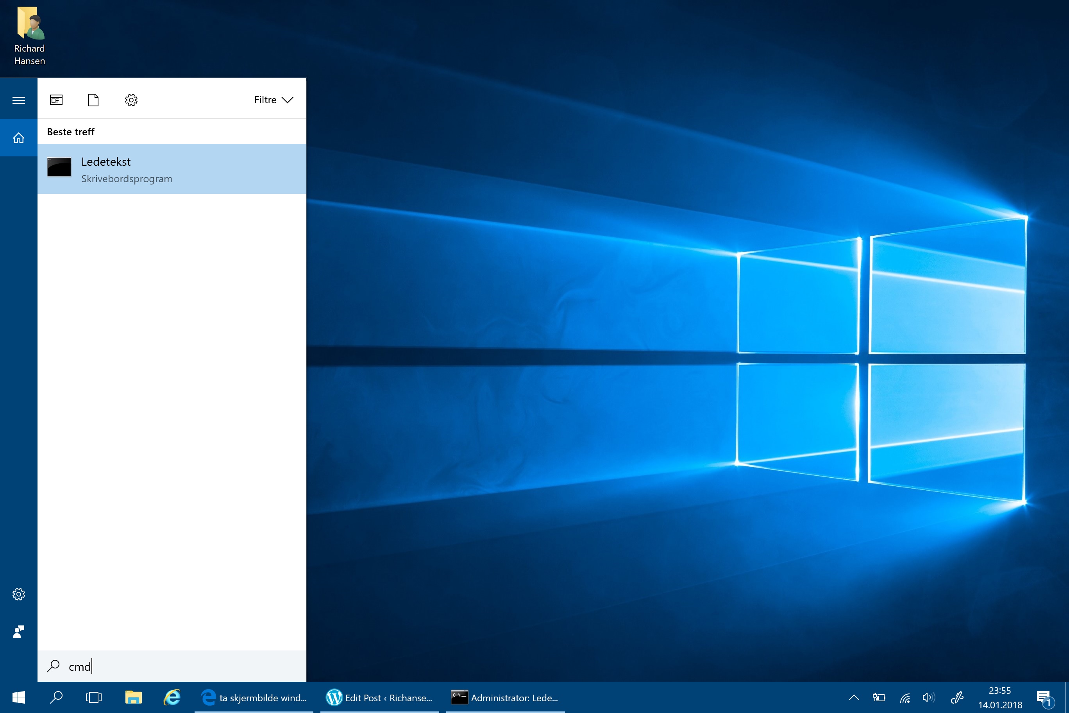This screenshot has height=713, width=1069.
Task: Expand the search panel hamburger menu
Action: coord(19,100)
